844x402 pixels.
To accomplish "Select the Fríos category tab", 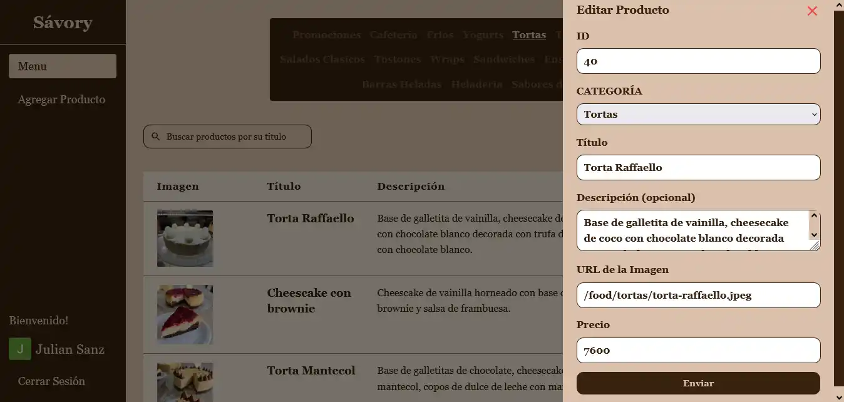I will pos(440,35).
